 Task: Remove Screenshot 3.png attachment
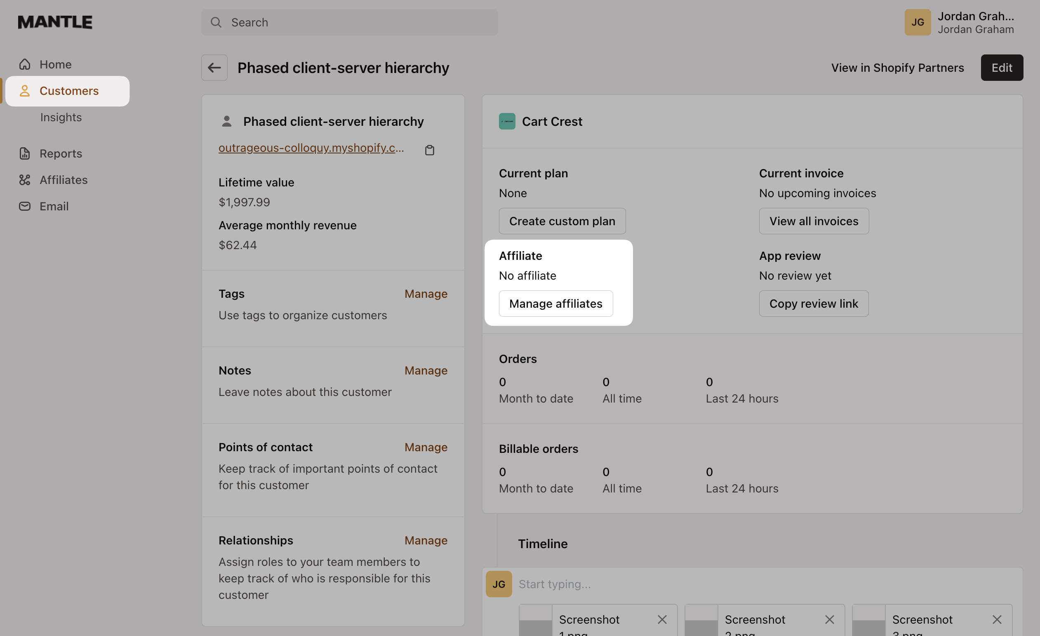tap(997, 619)
